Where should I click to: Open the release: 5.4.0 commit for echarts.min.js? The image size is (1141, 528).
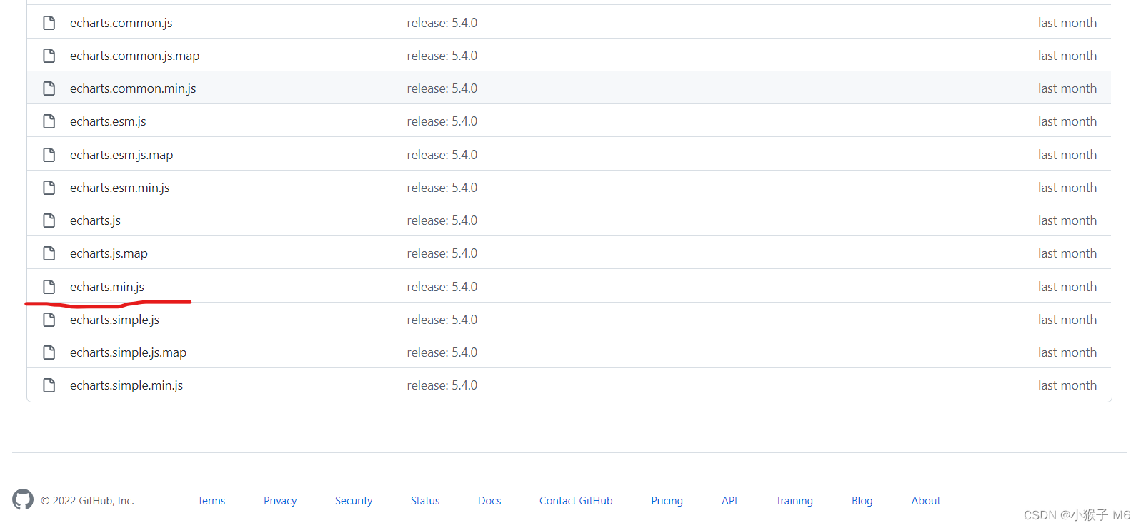(x=442, y=287)
